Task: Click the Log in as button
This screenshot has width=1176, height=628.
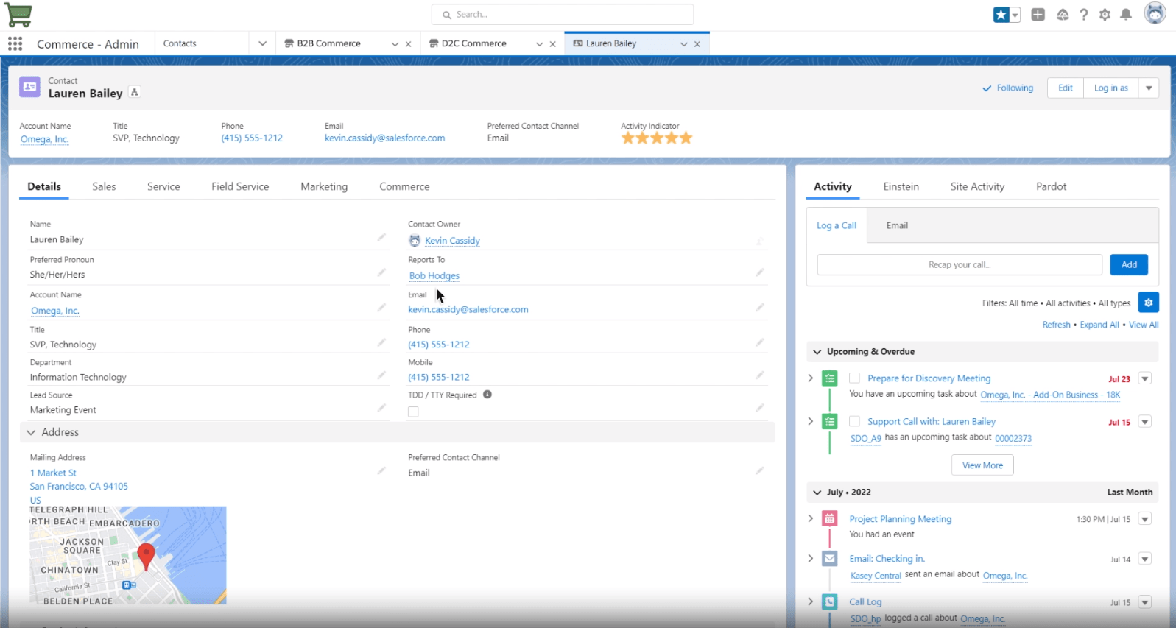Action: [x=1111, y=88]
